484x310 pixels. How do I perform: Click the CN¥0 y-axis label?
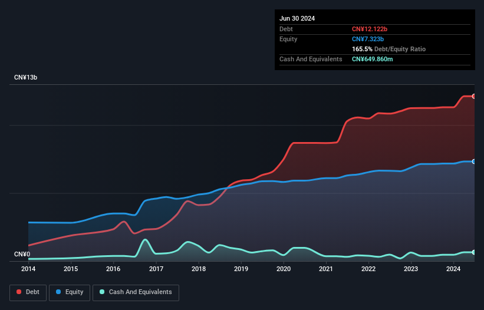[x=22, y=254]
